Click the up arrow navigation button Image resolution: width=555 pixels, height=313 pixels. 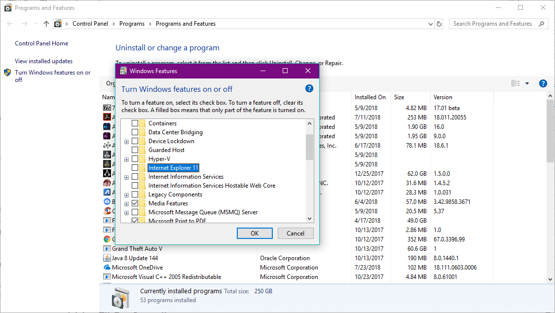pos(46,24)
